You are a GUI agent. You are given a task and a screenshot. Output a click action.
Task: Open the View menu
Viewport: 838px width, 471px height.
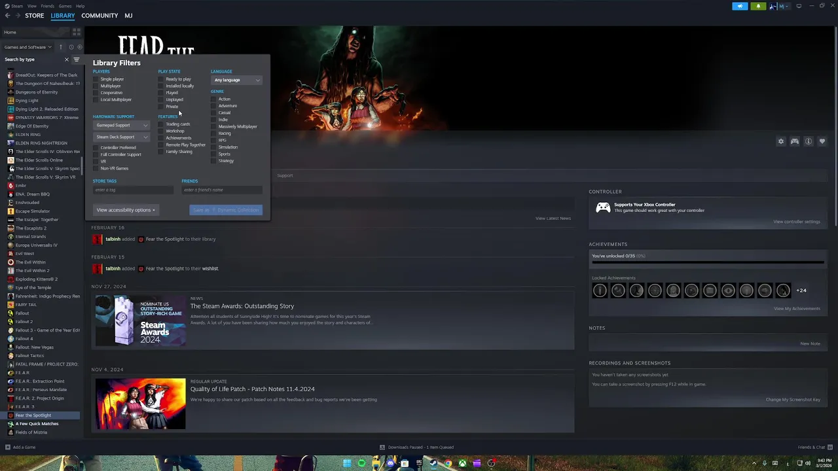click(x=31, y=6)
